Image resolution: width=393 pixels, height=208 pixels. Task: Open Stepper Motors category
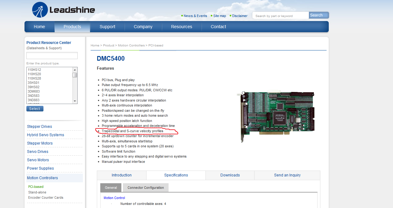(x=40, y=143)
